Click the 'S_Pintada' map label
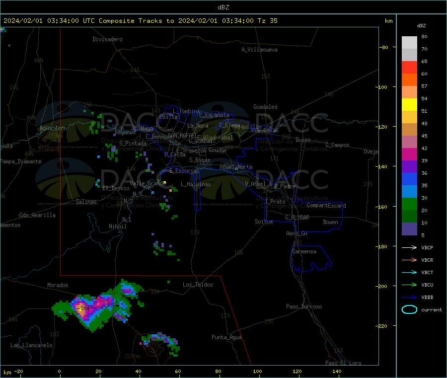 pos(133,144)
